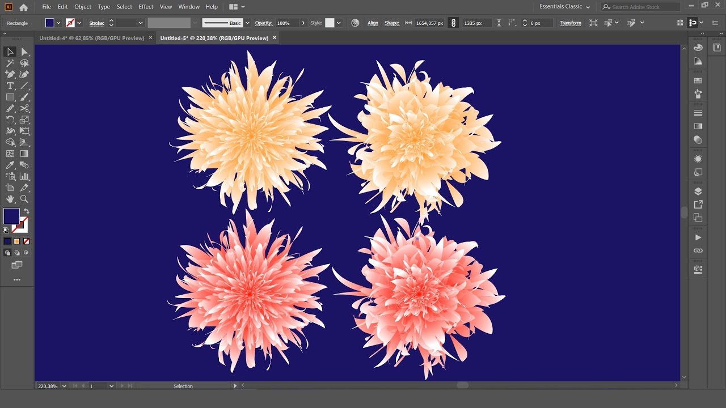Switch to Untitled-4 document tab
The width and height of the screenshot is (726, 408).
pos(91,38)
